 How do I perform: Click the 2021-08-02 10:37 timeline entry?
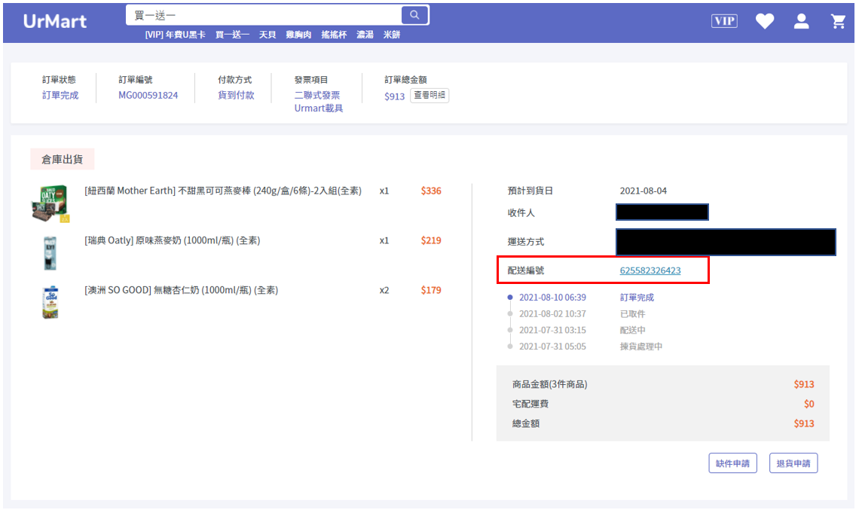point(553,313)
